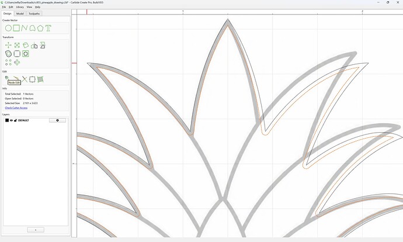Open the DEFAULT layer color swatch
Image resolution: width=403 pixels, height=242 pixels.
tap(7, 120)
